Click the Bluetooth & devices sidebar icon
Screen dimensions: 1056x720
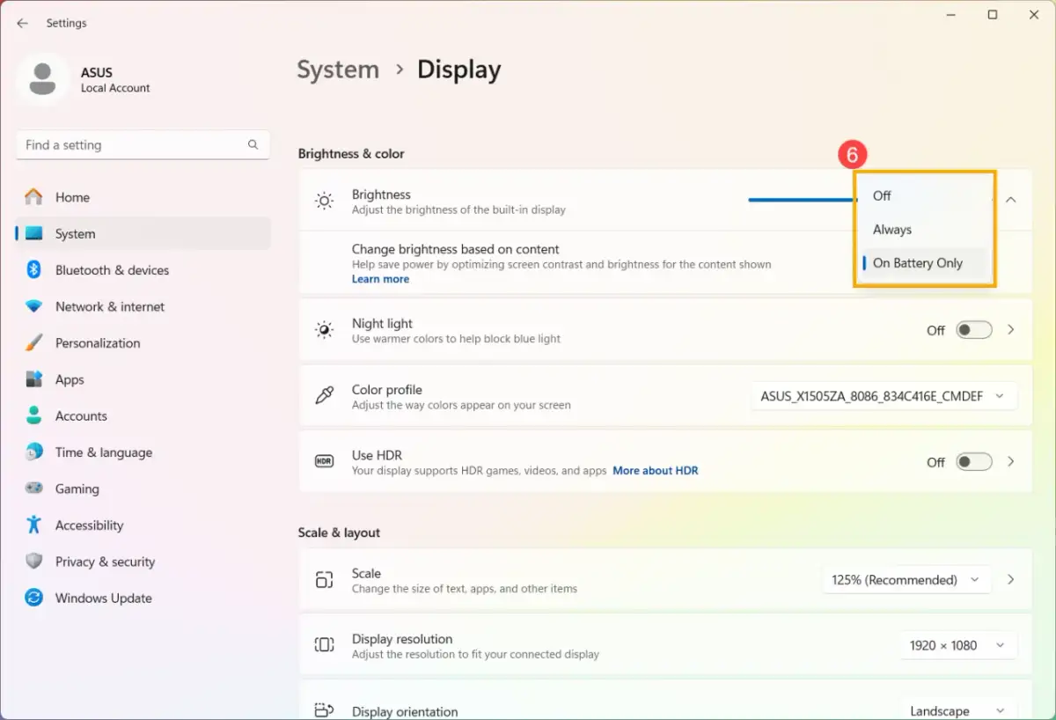34,270
